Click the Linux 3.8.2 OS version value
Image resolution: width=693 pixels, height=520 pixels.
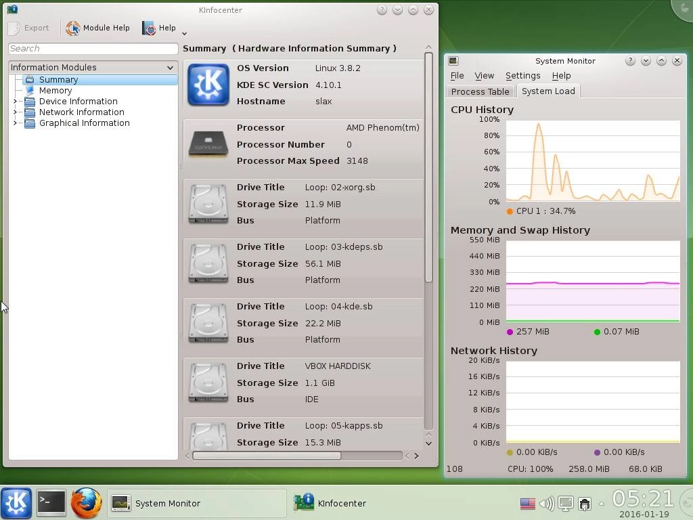click(x=338, y=68)
